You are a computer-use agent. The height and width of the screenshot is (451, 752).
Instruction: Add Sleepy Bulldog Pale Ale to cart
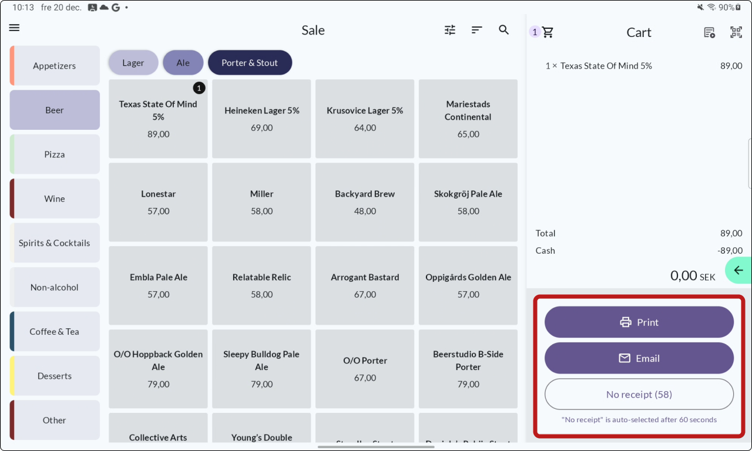(x=261, y=369)
